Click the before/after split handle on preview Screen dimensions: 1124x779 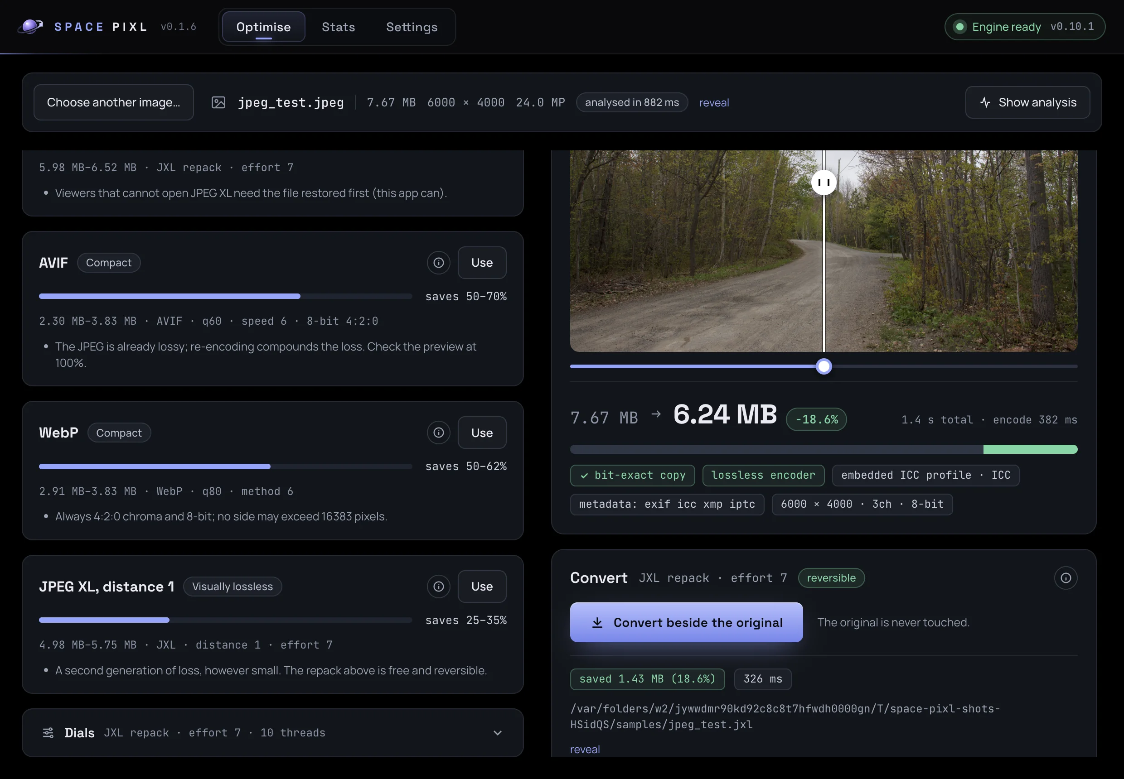coord(824,183)
